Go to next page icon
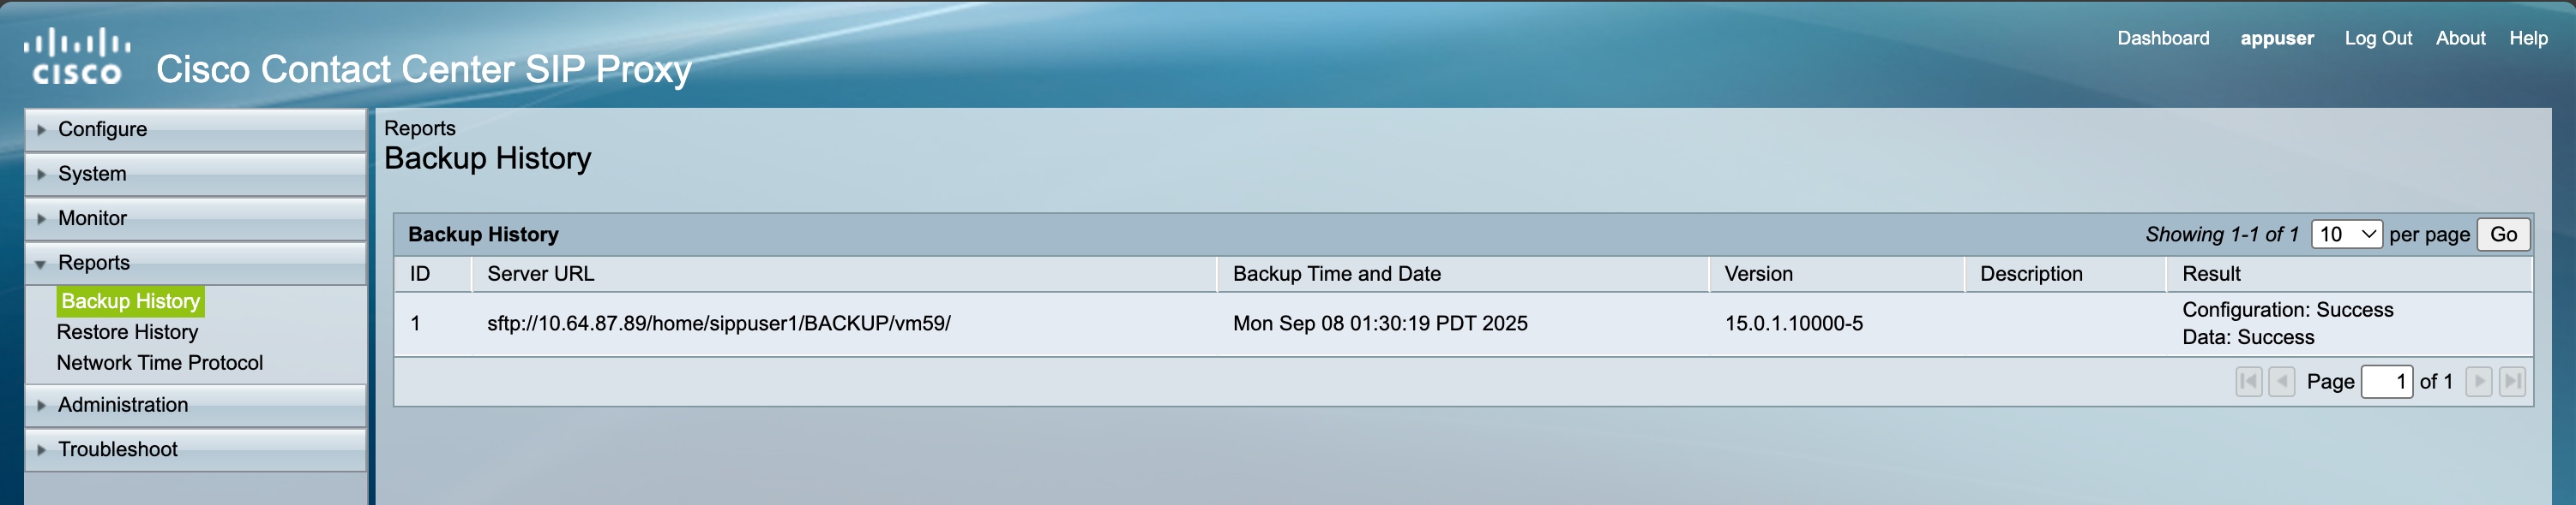The image size is (2576, 505). [2478, 381]
